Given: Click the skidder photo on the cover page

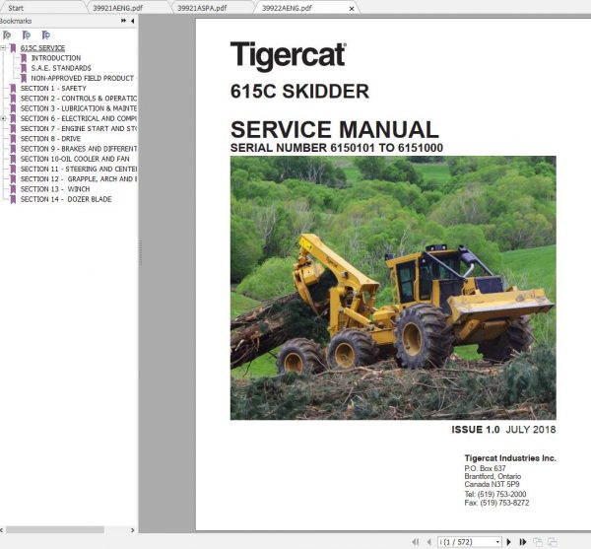Looking at the screenshot, I should 393,288.
